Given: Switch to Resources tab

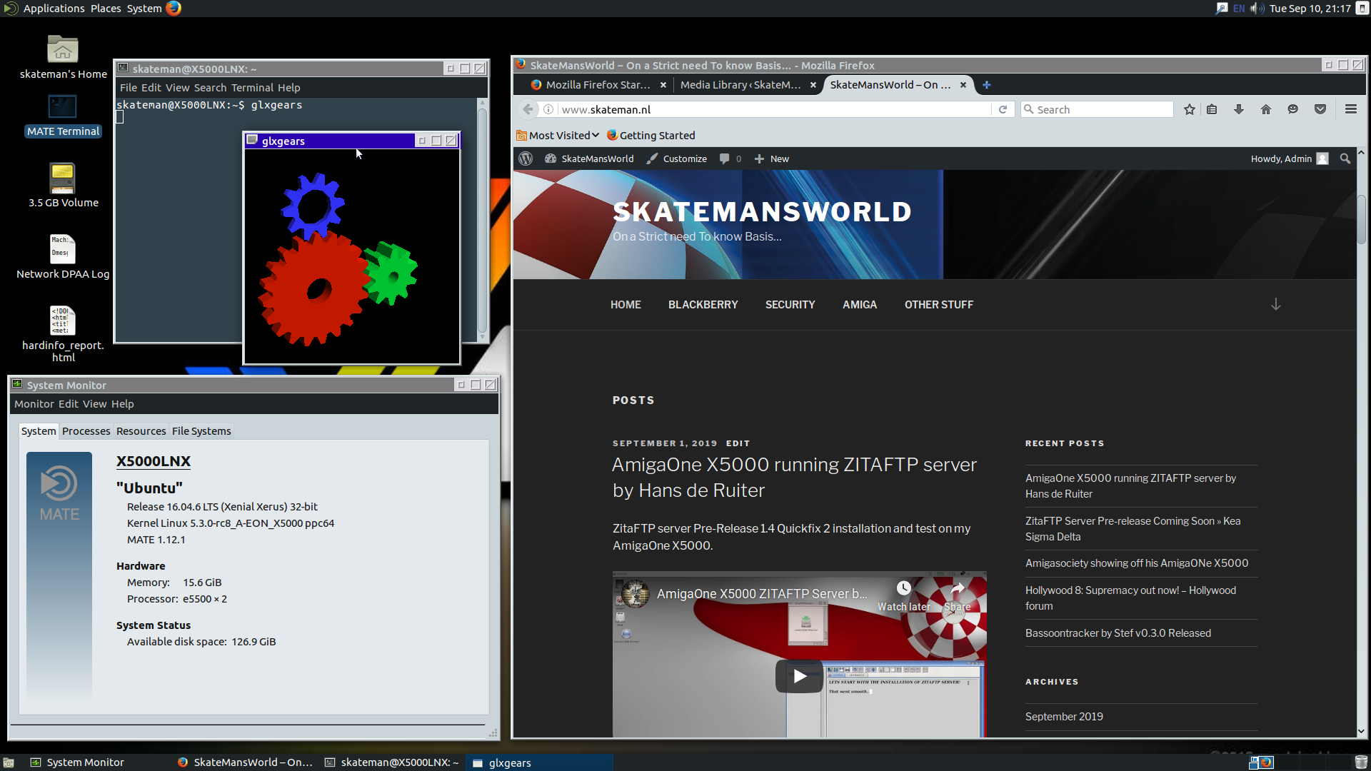Looking at the screenshot, I should [x=141, y=431].
